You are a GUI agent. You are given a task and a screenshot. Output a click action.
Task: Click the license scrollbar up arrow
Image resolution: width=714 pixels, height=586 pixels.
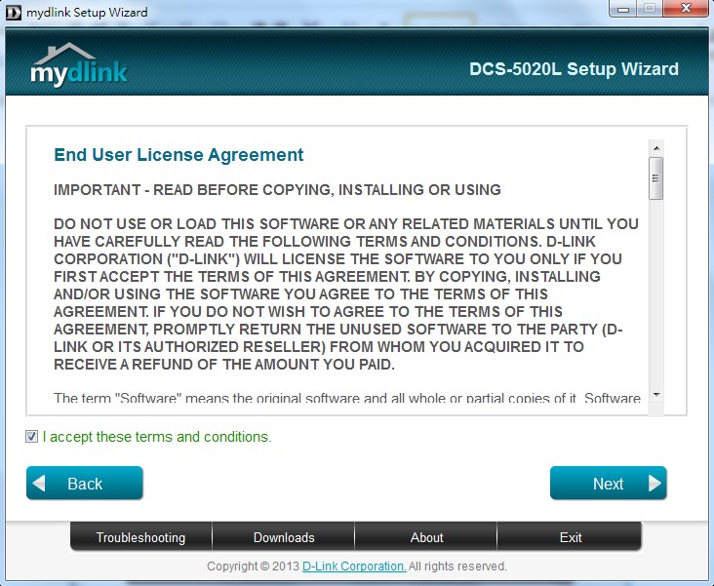(656, 148)
